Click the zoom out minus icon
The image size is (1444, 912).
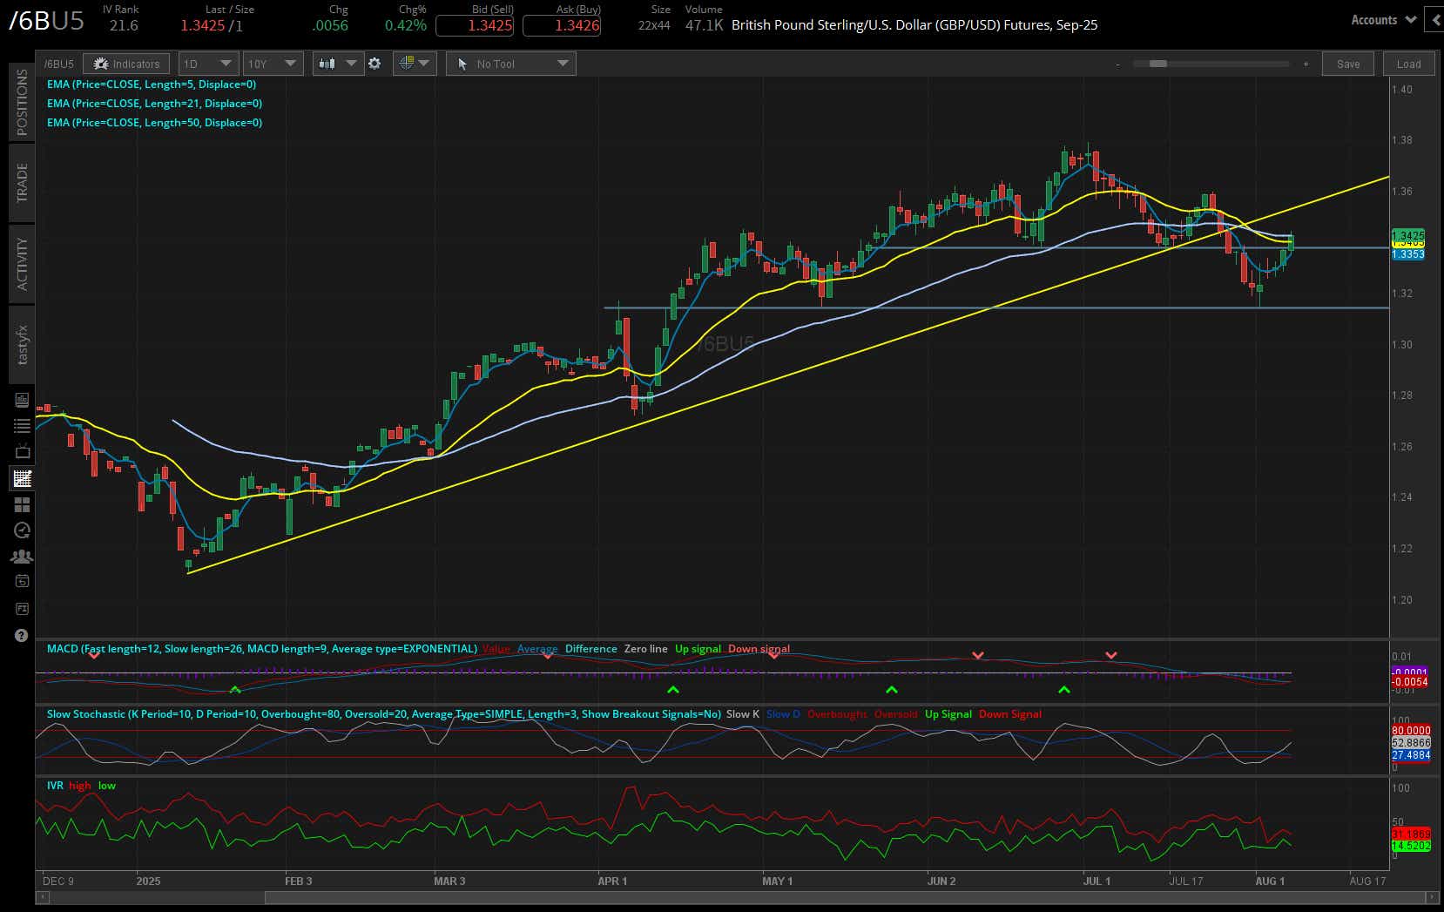1117,64
